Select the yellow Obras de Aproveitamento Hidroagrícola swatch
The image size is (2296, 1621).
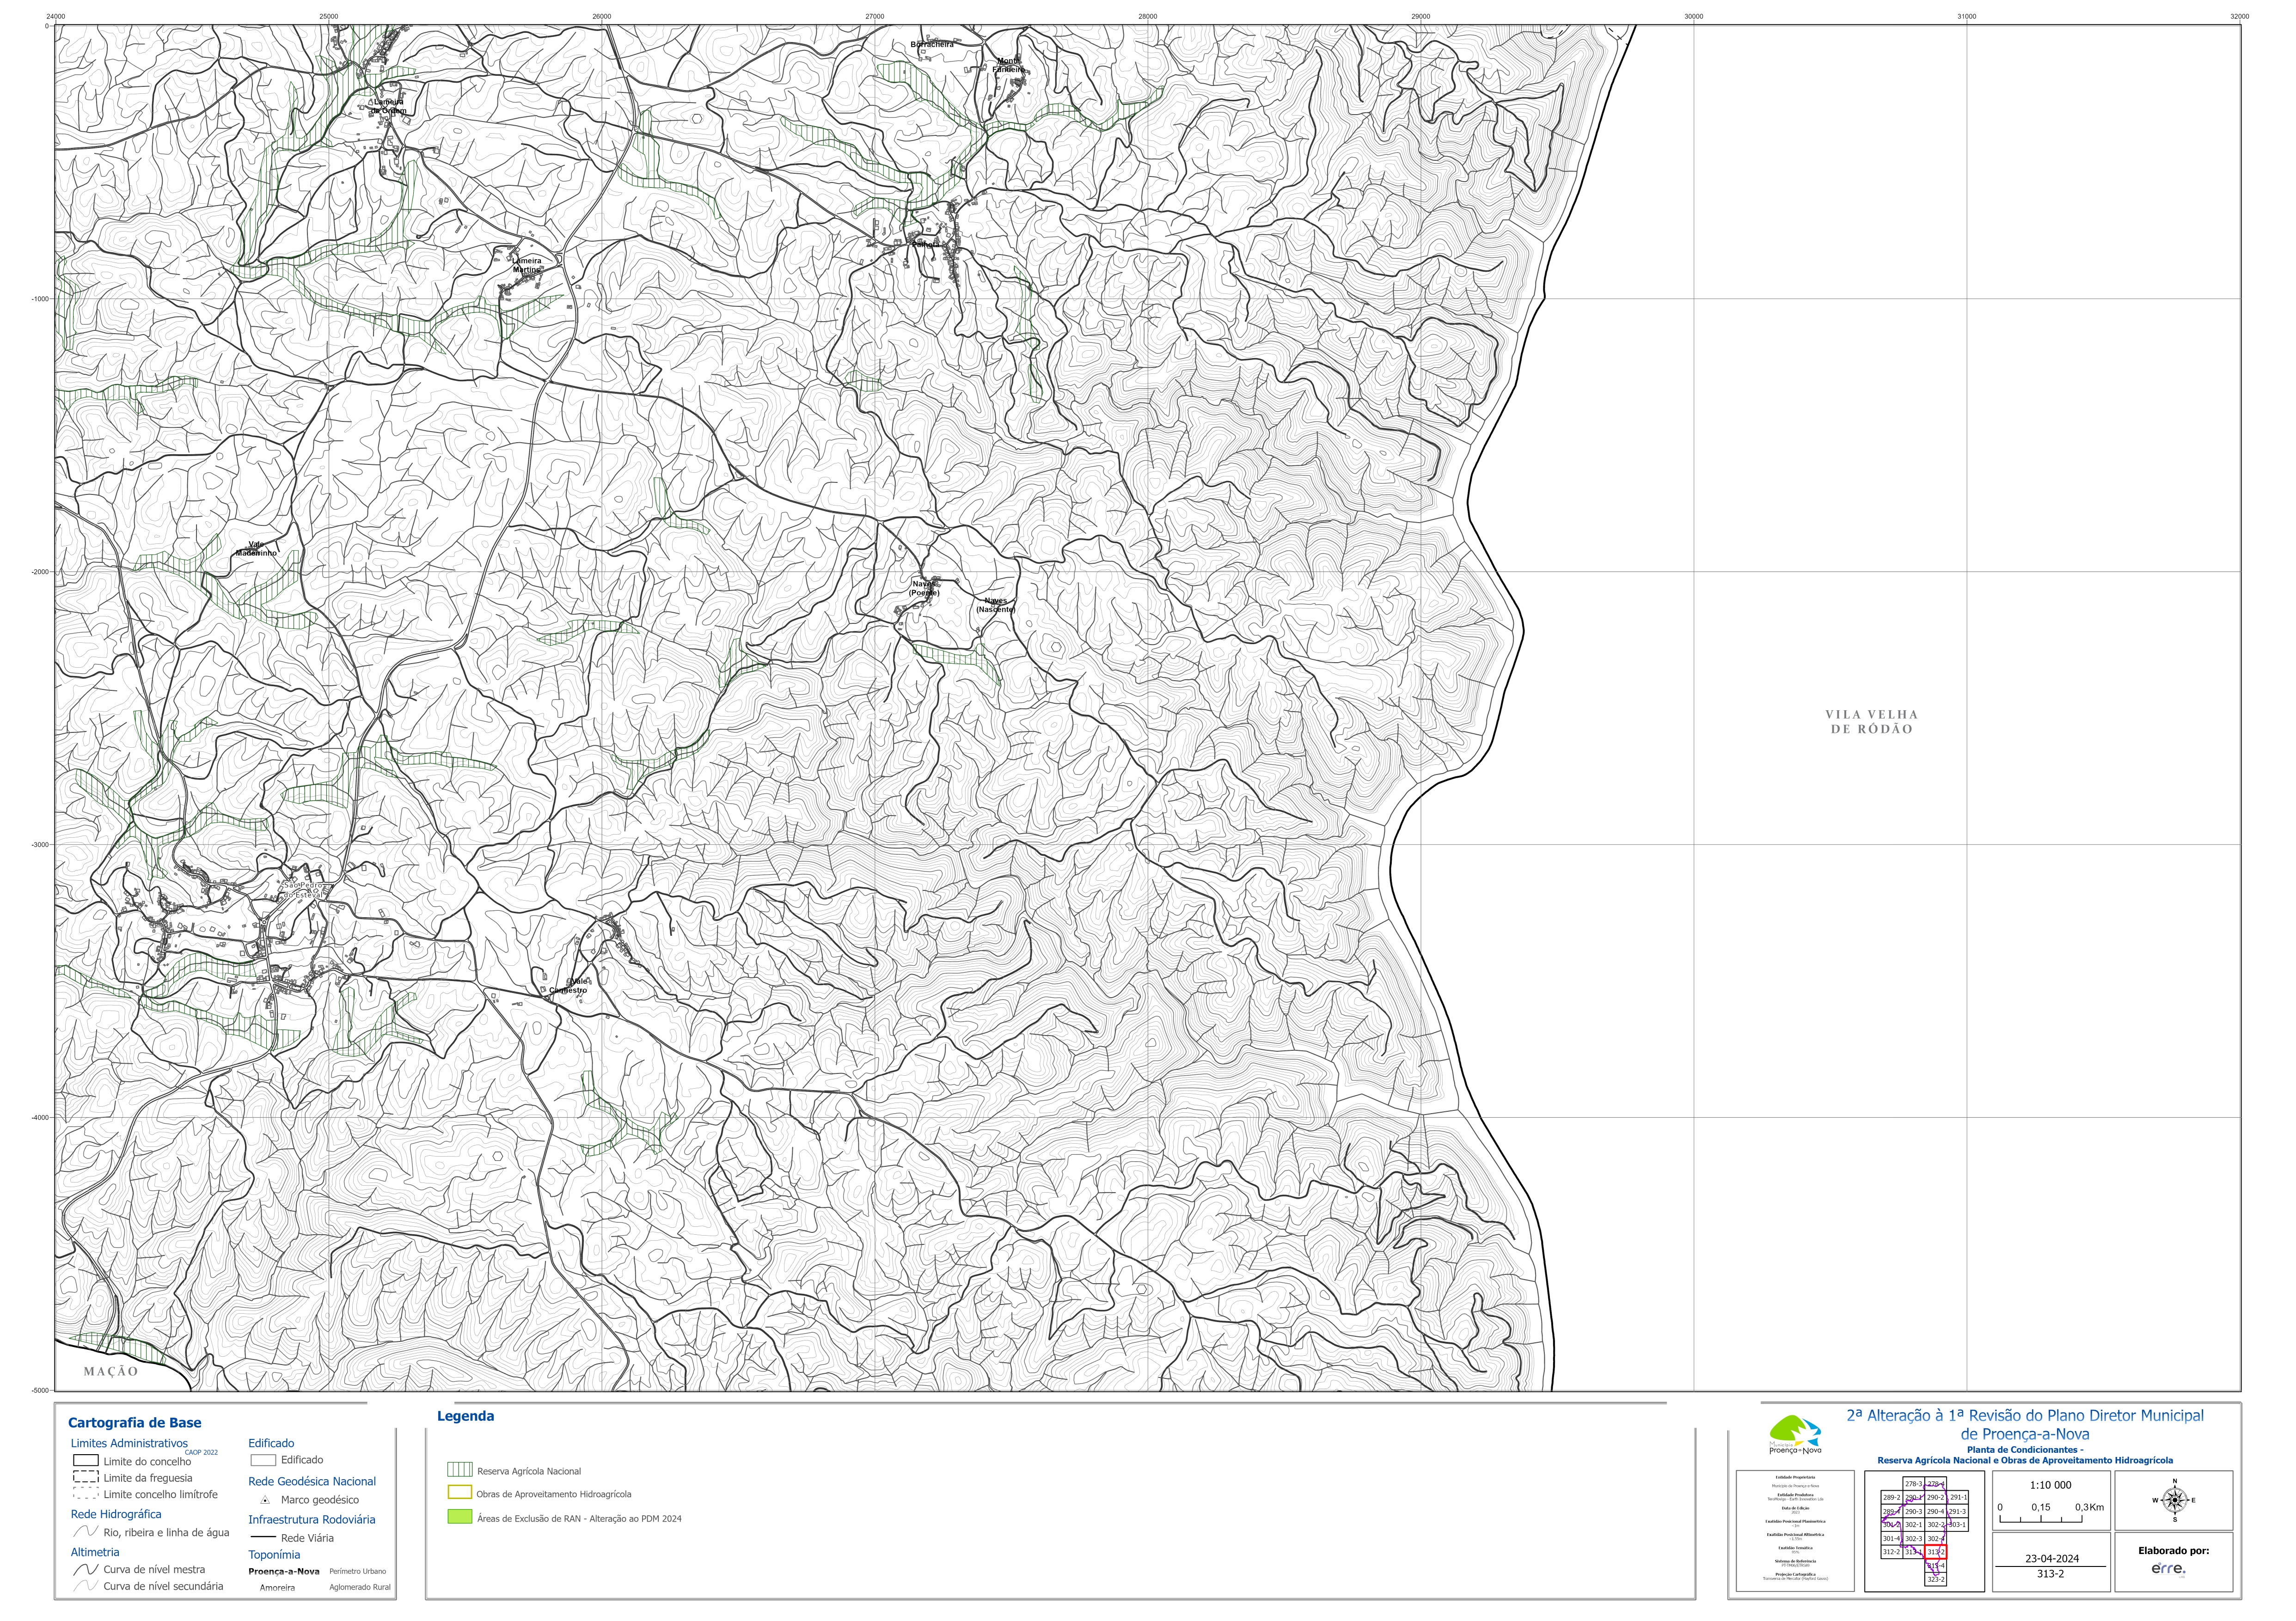[459, 1493]
